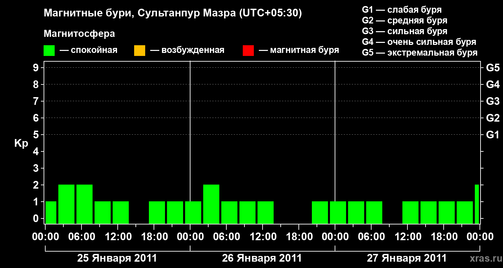Click the '12:00' time label for 26 January

point(263,237)
